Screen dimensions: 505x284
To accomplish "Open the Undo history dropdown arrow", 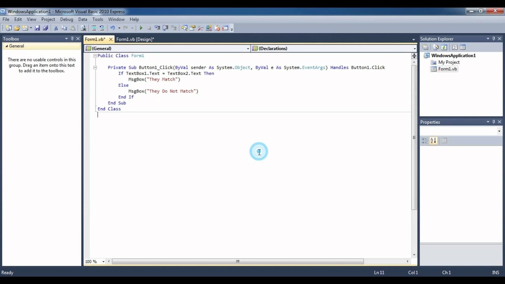I will tap(119, 28).
